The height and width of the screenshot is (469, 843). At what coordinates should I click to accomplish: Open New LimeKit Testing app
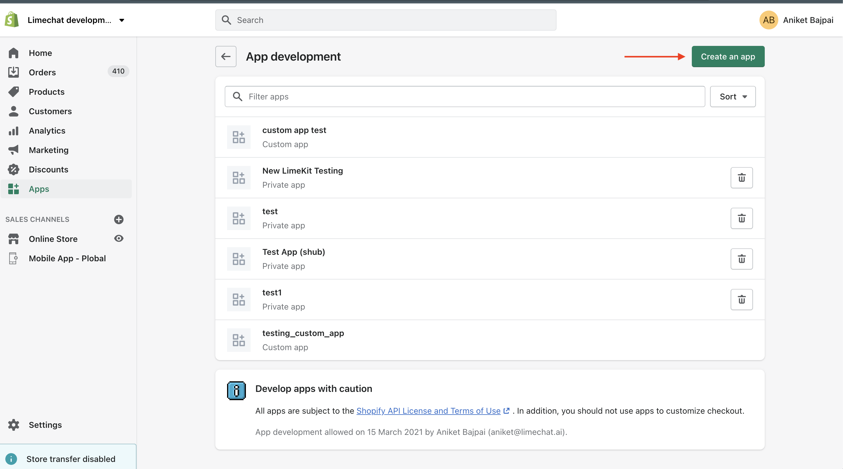point(489,178)
